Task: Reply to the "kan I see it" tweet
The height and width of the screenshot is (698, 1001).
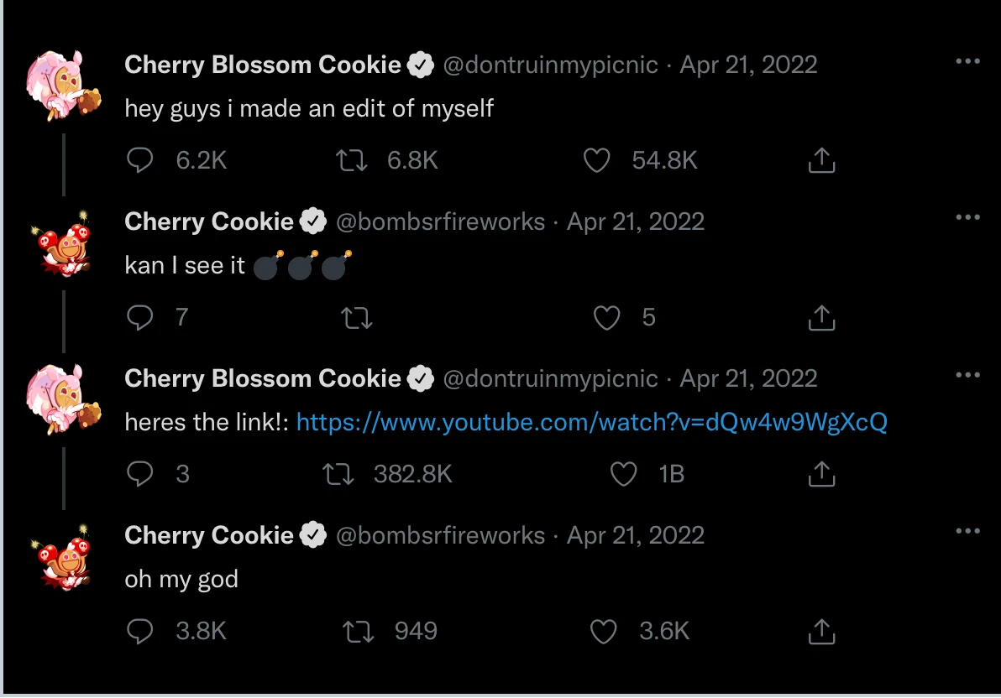Action: point(139,317)
